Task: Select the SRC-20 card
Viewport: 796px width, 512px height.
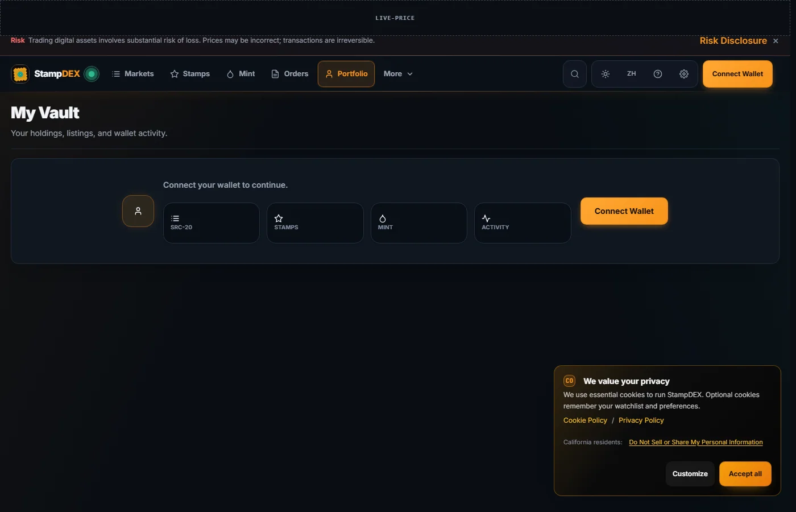Action: (212, 223)
